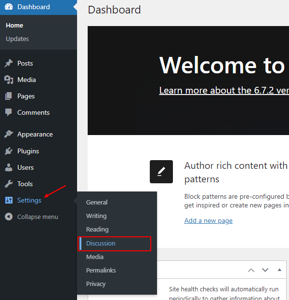Move widget up with the up chevron
Viewport: 289px width, 300px height.
coord(251,270)
